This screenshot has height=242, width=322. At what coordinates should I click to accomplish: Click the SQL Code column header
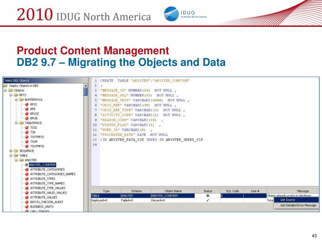232,191
